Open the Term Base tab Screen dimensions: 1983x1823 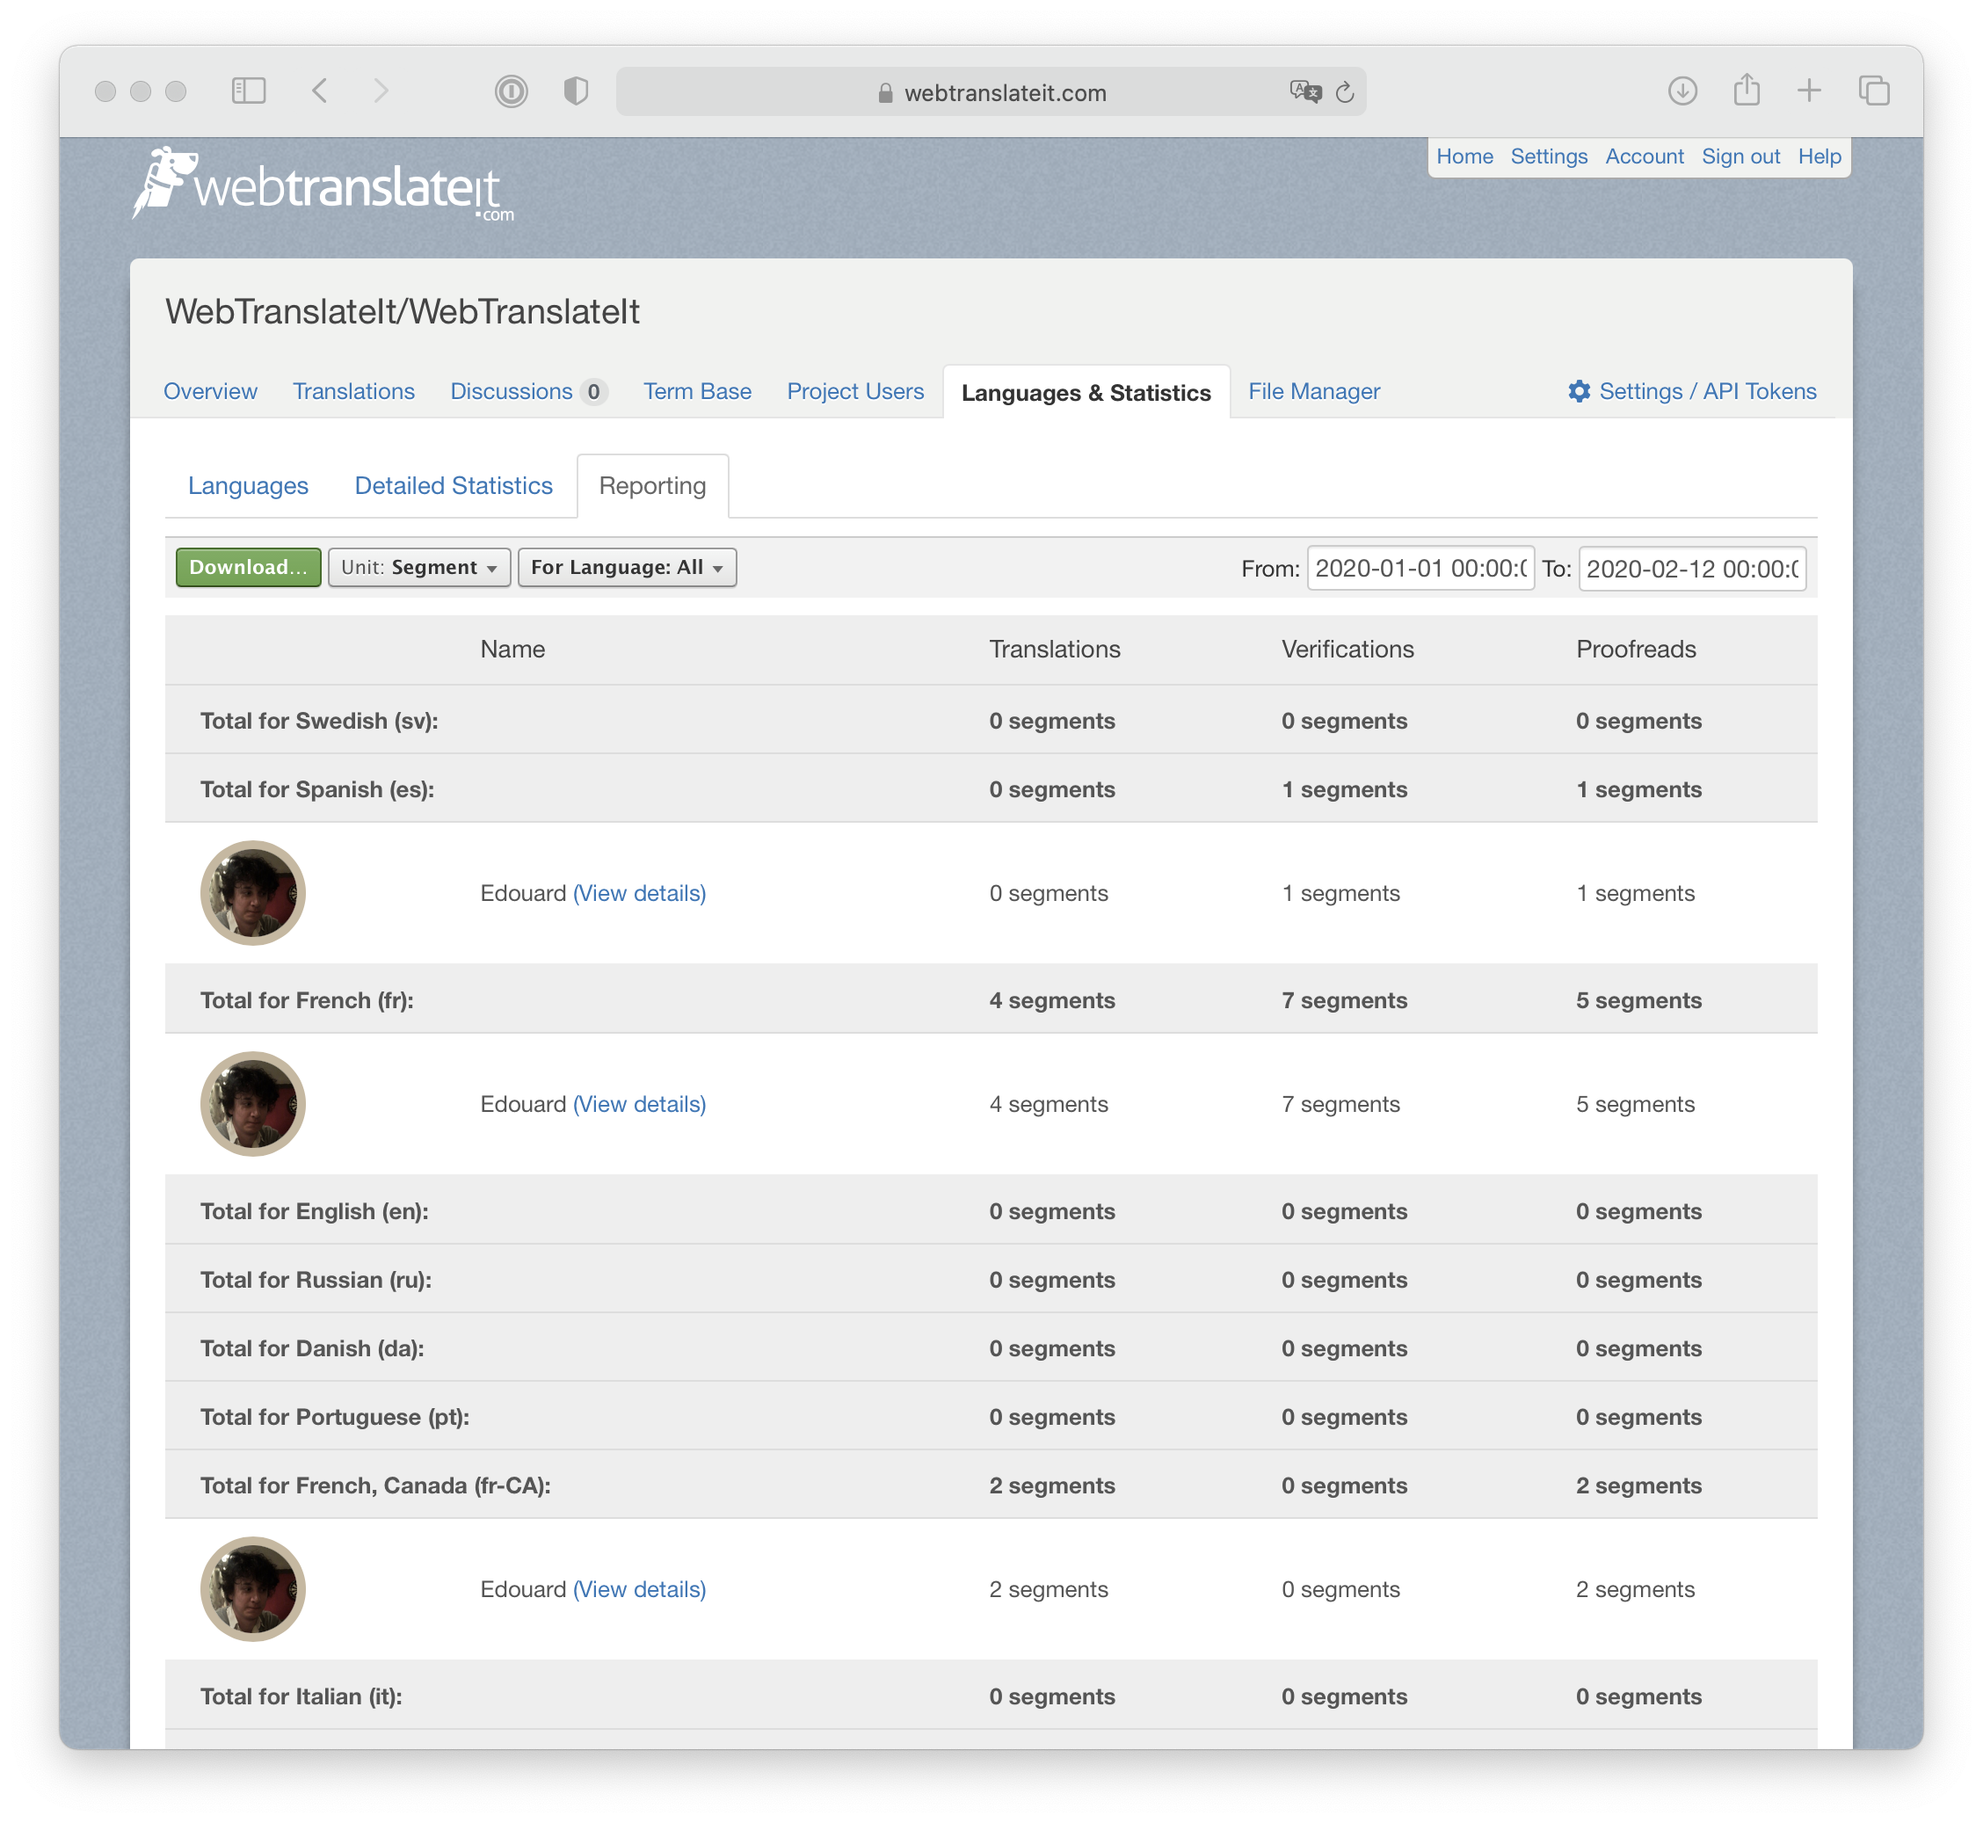point(698,392)
